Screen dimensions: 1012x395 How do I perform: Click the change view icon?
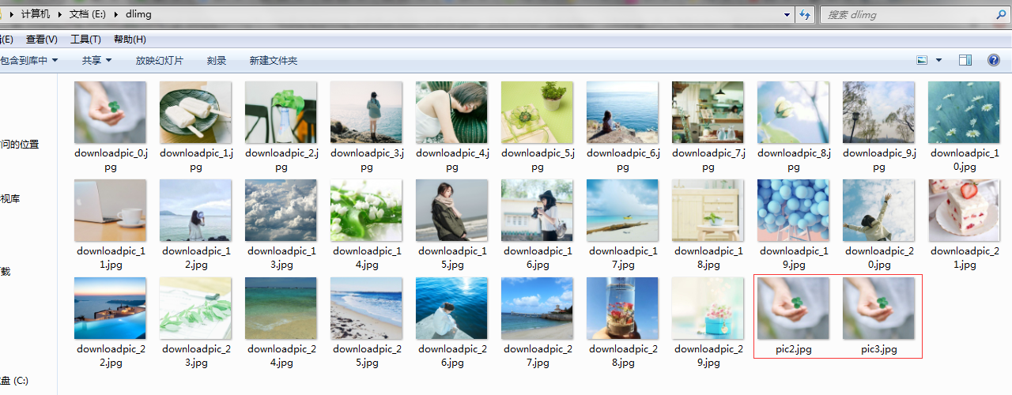(x=922, y=60)
